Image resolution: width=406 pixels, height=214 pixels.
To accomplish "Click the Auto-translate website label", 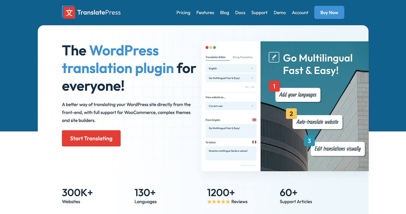I will [x=317, y=122].
